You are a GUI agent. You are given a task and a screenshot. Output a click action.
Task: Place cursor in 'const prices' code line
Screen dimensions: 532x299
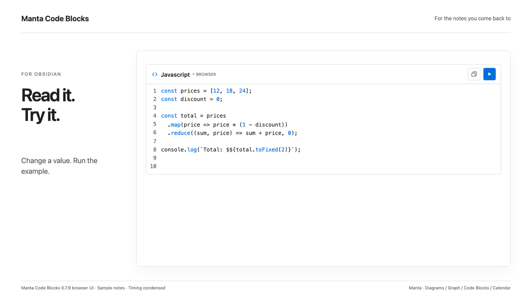click(x=206, y=91)
